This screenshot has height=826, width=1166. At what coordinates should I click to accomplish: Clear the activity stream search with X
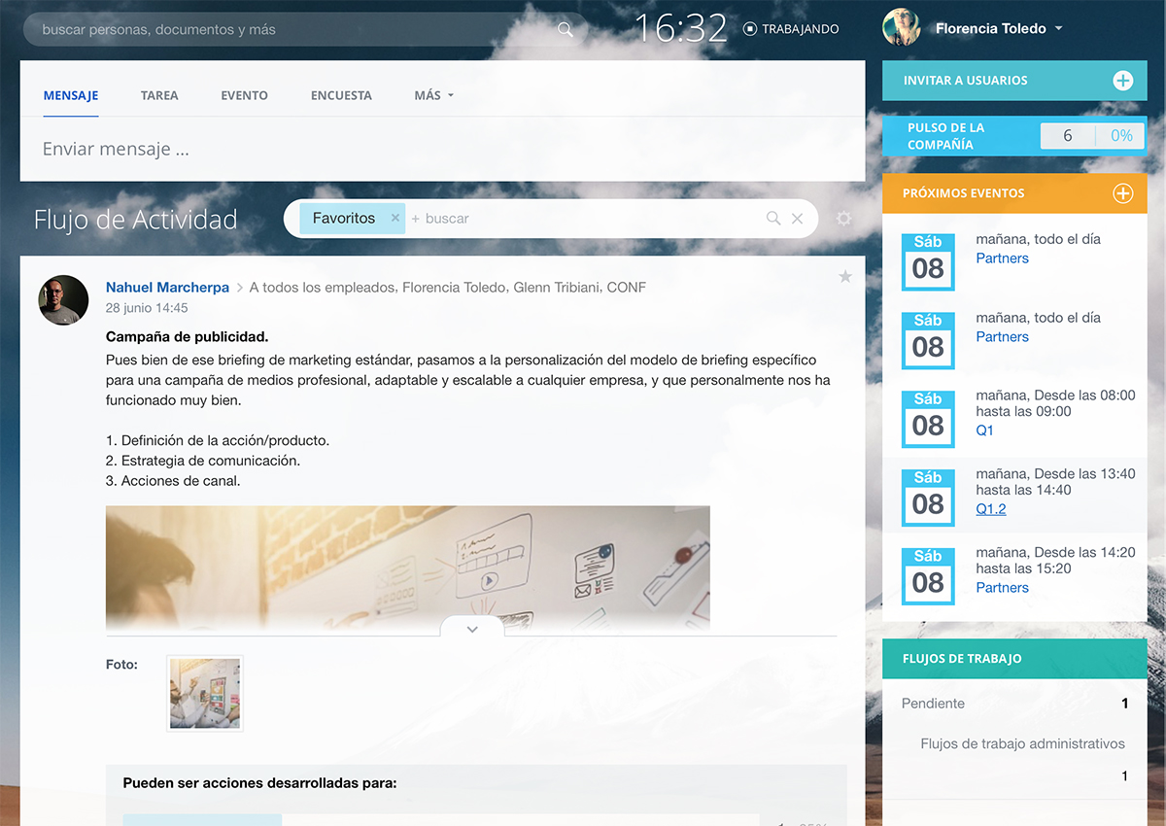(x=798, y=219)
